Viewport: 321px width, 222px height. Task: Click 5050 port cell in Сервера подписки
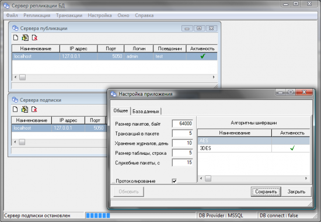click(95, 128)
